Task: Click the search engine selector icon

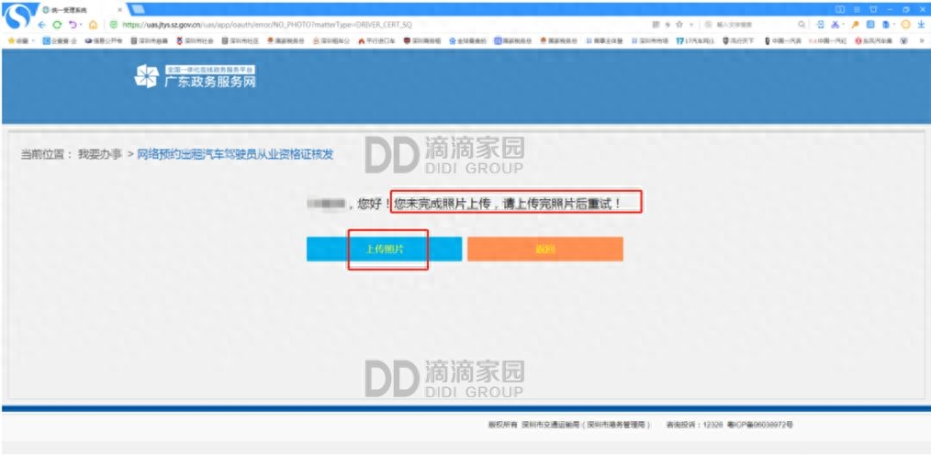Action: tap(708, 24)
